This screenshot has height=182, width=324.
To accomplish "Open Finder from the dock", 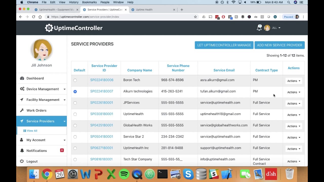I will [34, 174].
